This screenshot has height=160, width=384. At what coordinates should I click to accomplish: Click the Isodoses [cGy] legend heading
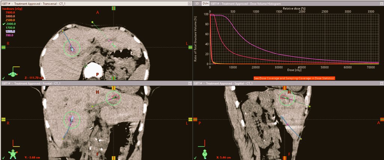point(12,8)
